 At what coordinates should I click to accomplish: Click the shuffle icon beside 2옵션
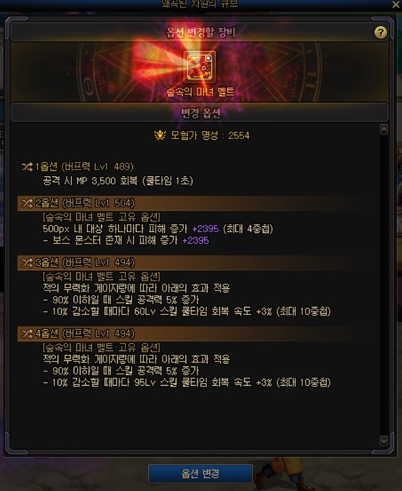click(27, 203)
